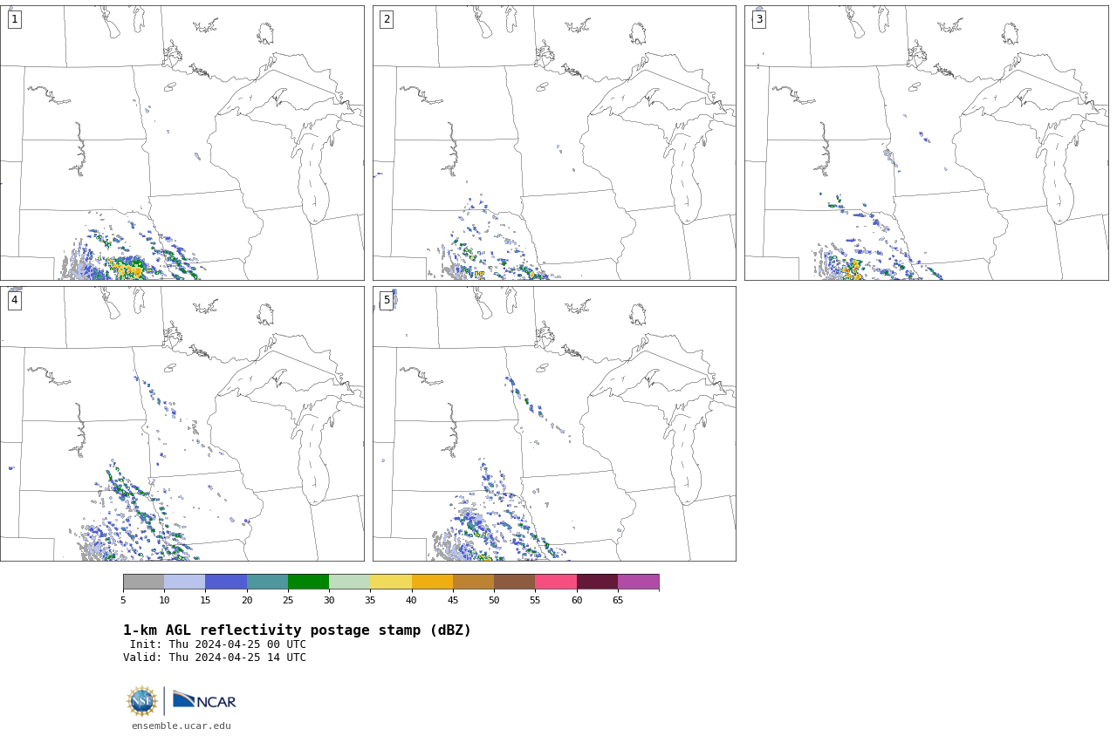The image size is (1117, 736).
Task: Click the NSF logo
Action: click(x=142, y=701)
